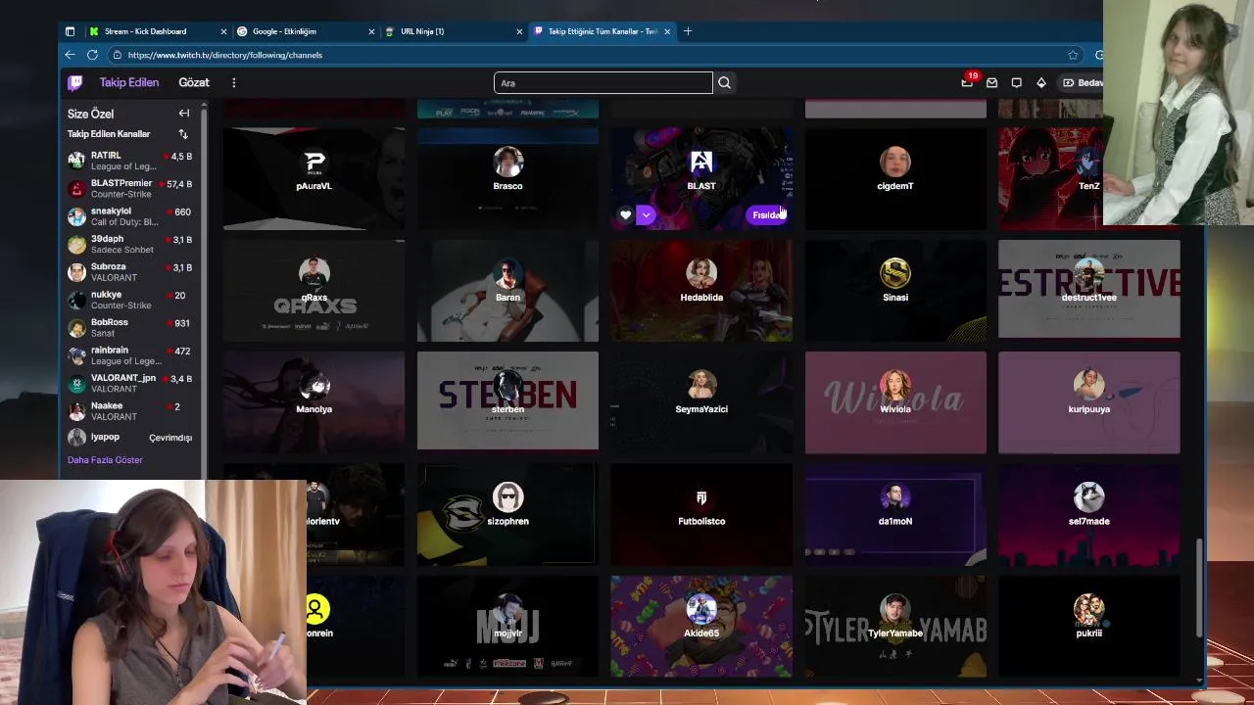Switch to Stream - Kick Dashboard tab
Screen dimensions: 1254x705
click(158, 31)
